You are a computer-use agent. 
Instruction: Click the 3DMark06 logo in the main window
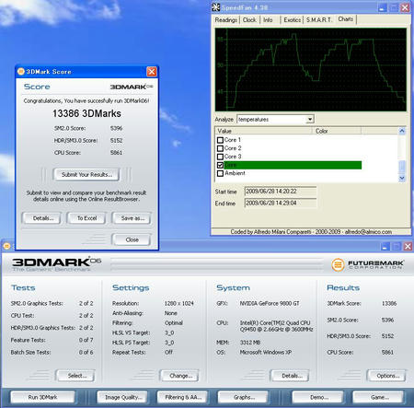57,263
